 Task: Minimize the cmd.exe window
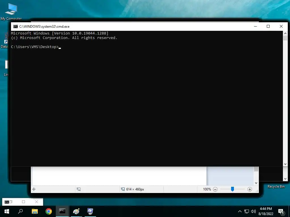point(255,26)
